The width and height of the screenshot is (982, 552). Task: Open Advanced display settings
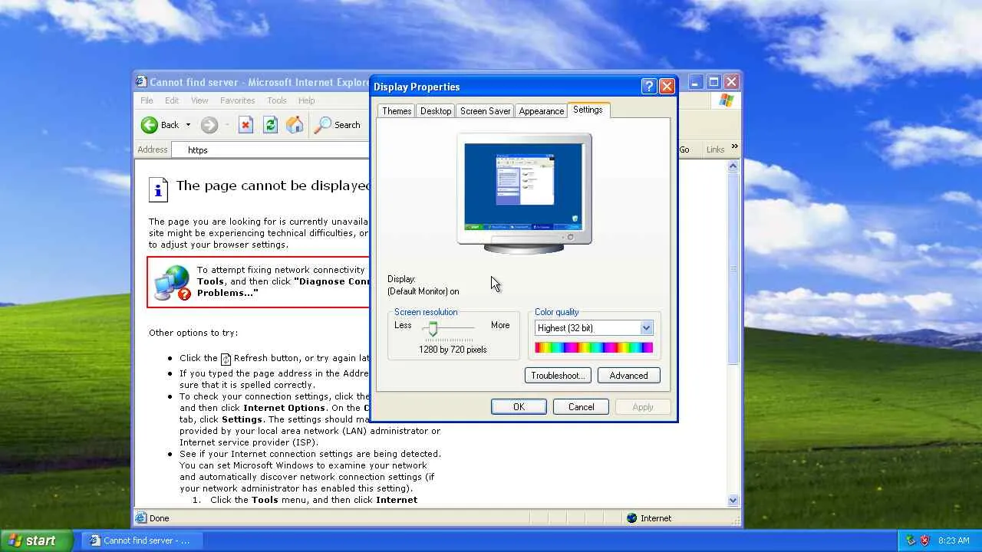click(628, 376)
